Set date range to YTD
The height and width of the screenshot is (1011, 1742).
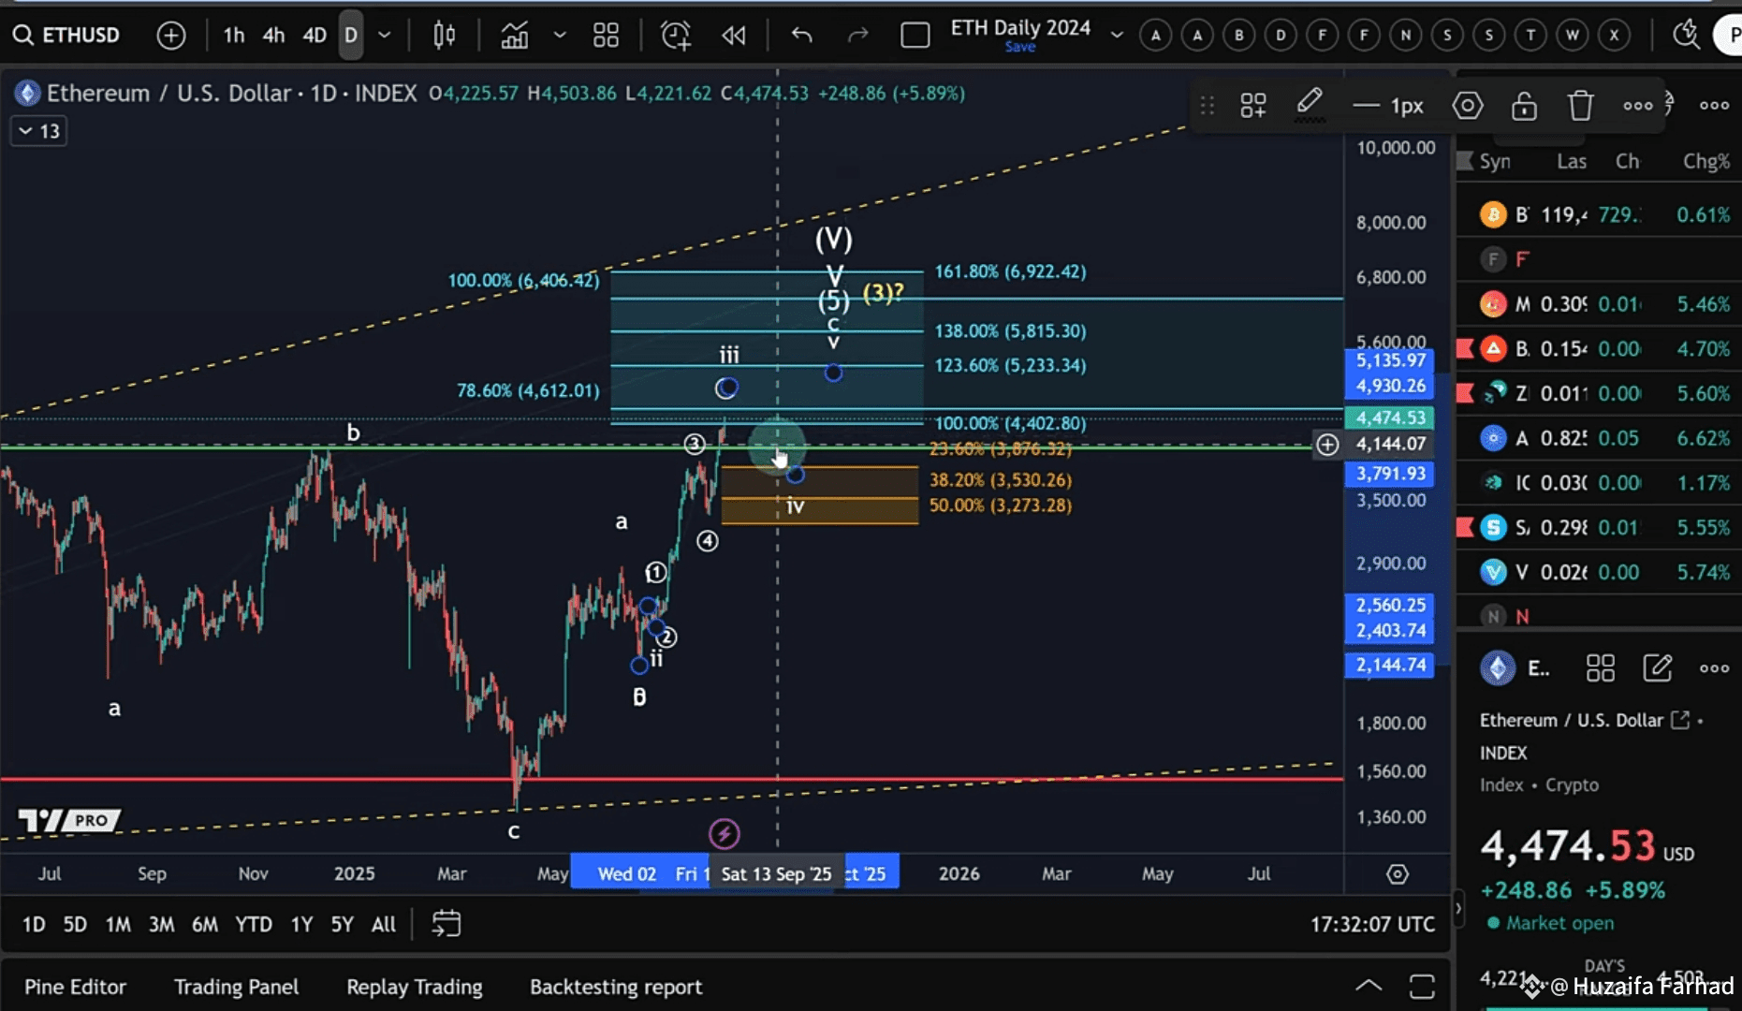tap(254, 925)
